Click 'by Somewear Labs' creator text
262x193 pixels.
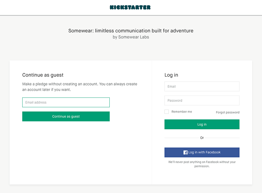point(131,37)
